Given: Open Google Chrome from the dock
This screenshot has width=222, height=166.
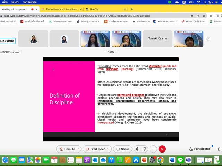Looking at the screenshot, I should tap(160, 160).
